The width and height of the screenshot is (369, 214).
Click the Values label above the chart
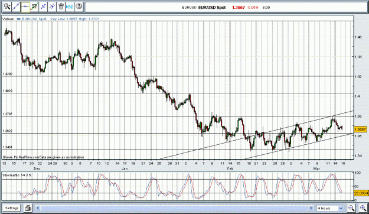click(8, 19)
